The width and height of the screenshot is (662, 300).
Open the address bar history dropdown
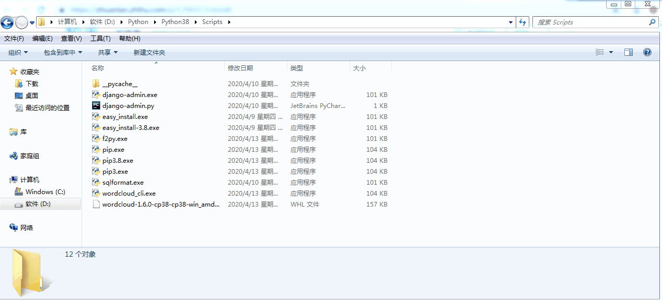coord(511,22)
